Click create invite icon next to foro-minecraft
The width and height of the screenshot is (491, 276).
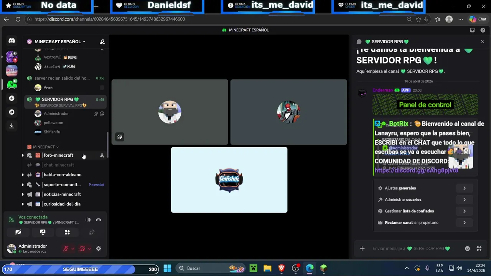[x=102, y=155]
